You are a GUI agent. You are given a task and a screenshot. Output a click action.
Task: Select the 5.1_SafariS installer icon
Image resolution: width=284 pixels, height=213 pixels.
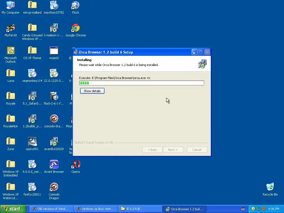pos(32,96)
